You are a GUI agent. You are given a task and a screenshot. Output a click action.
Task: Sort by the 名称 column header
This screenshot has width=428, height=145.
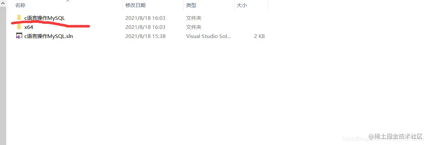[x=20, y=5]
